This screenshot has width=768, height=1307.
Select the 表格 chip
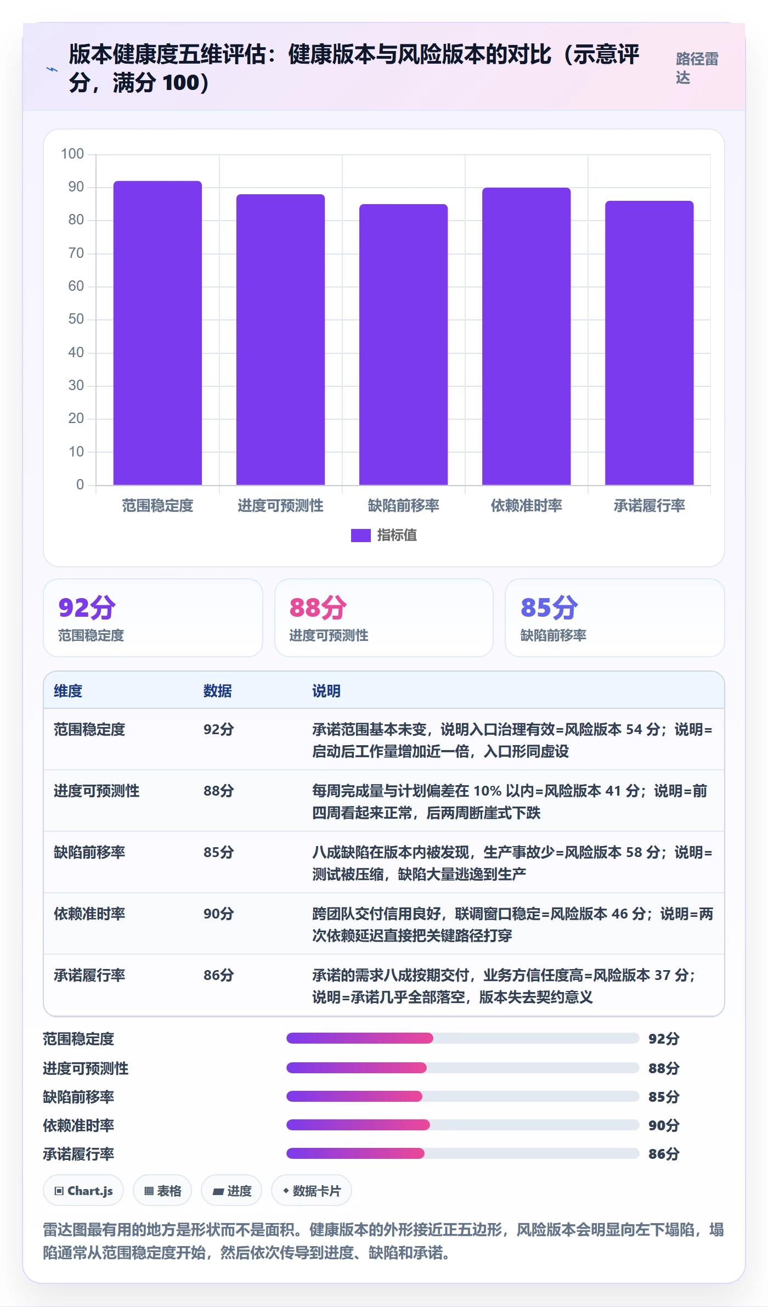(162, 1191)
